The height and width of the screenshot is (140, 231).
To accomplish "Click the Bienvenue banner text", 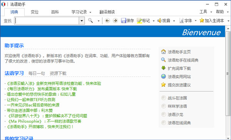I will [x=201, y=32].
